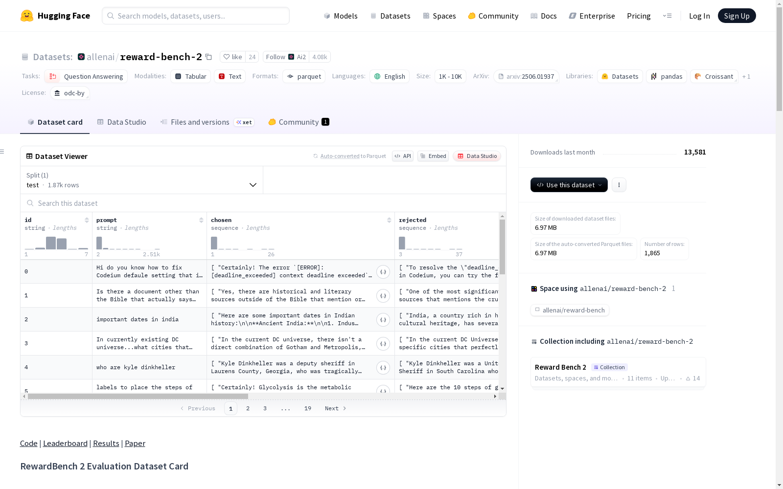Screen dimensions: 783x489
Task: Switch to the Dataset card tab
Action: [x=55, y=122]
